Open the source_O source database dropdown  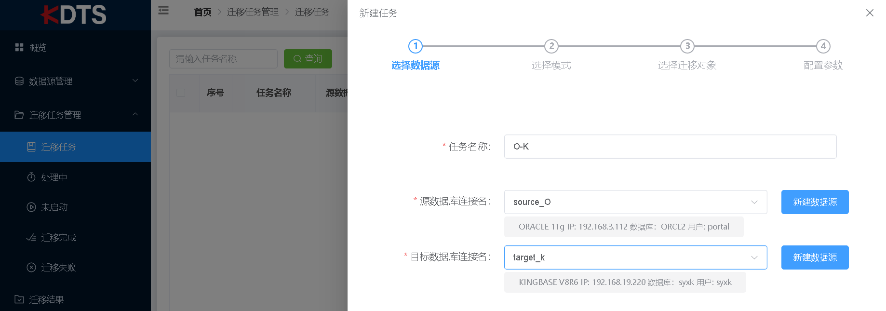pyautogui.click(x=635, y=202)
